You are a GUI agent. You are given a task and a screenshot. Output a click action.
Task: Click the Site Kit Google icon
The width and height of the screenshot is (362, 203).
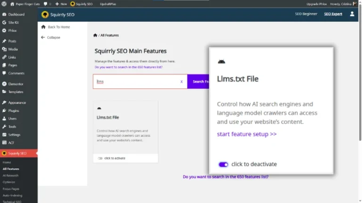(4, 23)
